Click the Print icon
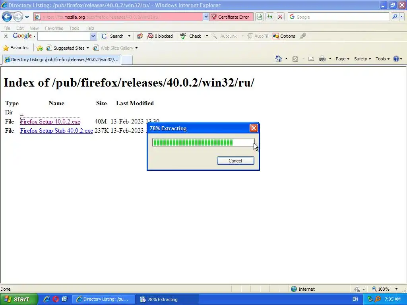The image size is (407, 305). tap(322, 59)
